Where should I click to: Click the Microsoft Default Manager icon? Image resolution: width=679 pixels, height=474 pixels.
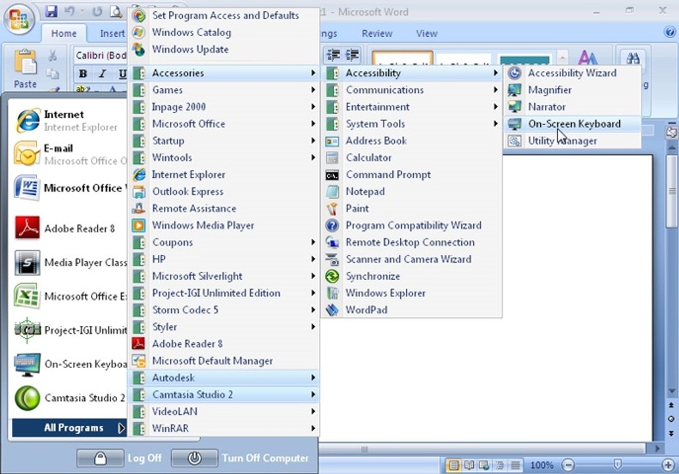coord(139,361)
